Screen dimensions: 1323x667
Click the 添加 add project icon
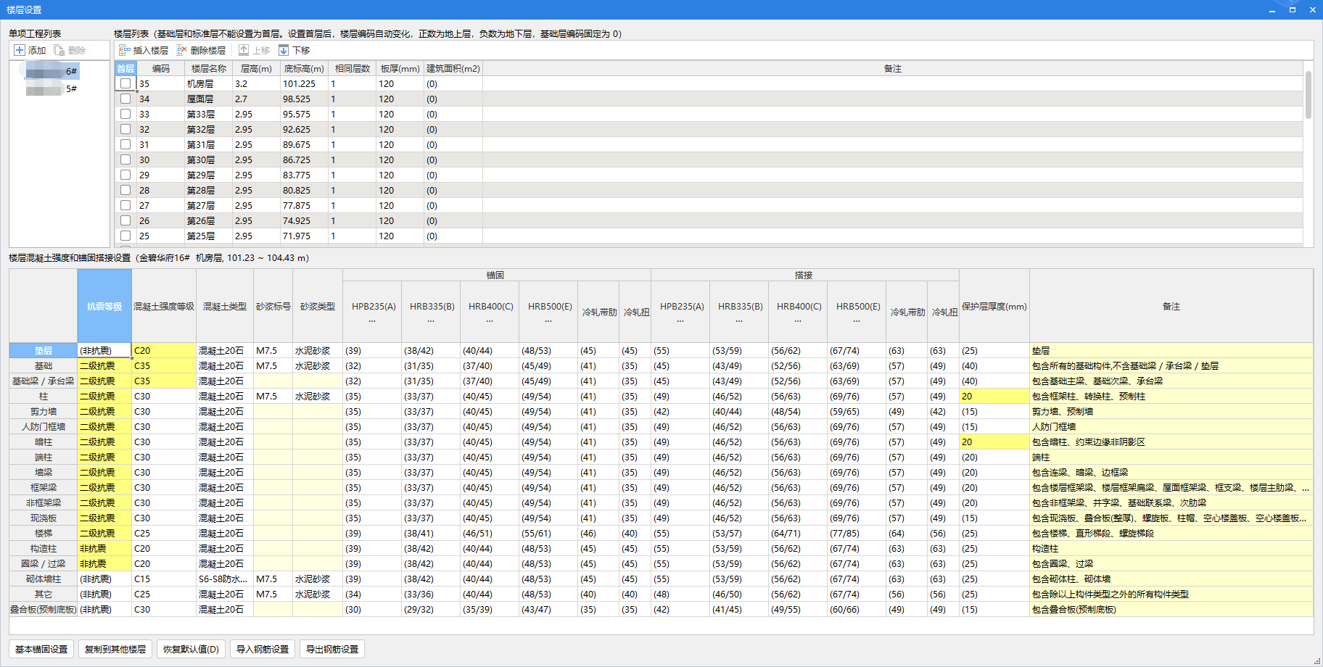coord(20,50)
